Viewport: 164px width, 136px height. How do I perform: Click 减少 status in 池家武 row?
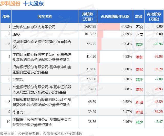coord(139,80)
